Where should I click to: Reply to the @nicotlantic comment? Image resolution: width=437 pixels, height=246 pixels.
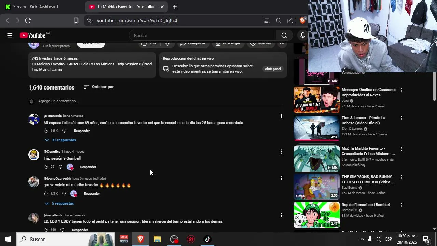click(x=80, y=230)
